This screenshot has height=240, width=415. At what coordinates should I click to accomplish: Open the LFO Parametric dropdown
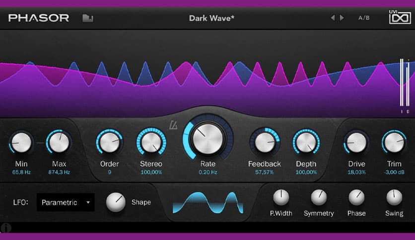click(66, 202)
